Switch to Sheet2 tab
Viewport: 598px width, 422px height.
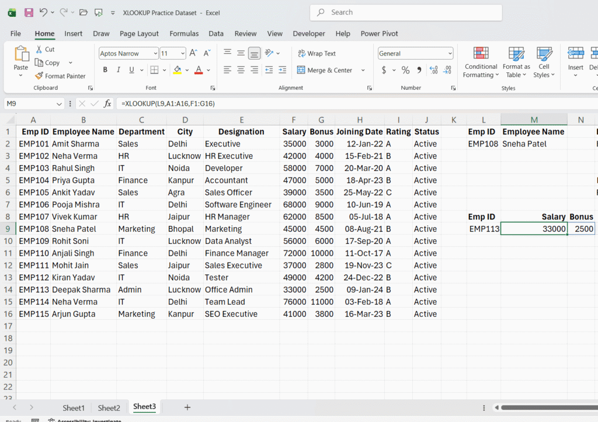tap(109, 408)
